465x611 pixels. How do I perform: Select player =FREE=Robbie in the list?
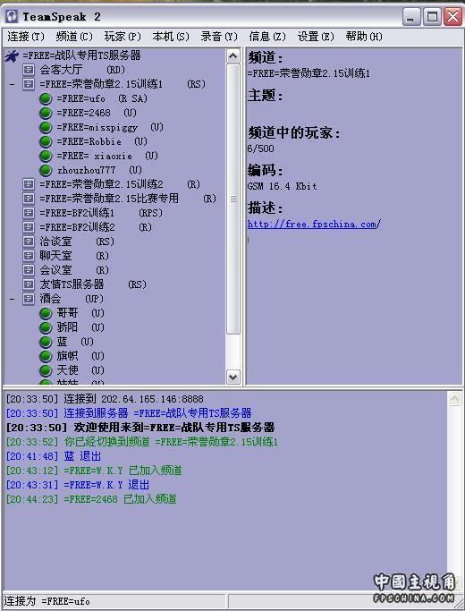click(89, 142)
